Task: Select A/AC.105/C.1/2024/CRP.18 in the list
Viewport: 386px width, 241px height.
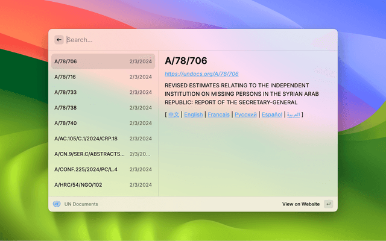Action: [103, 139]
